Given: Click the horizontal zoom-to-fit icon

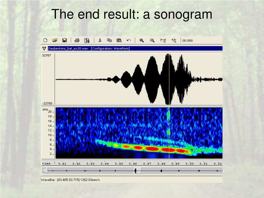Looking at the screenshot, I should pyautogui.click(x=163, y=40).
